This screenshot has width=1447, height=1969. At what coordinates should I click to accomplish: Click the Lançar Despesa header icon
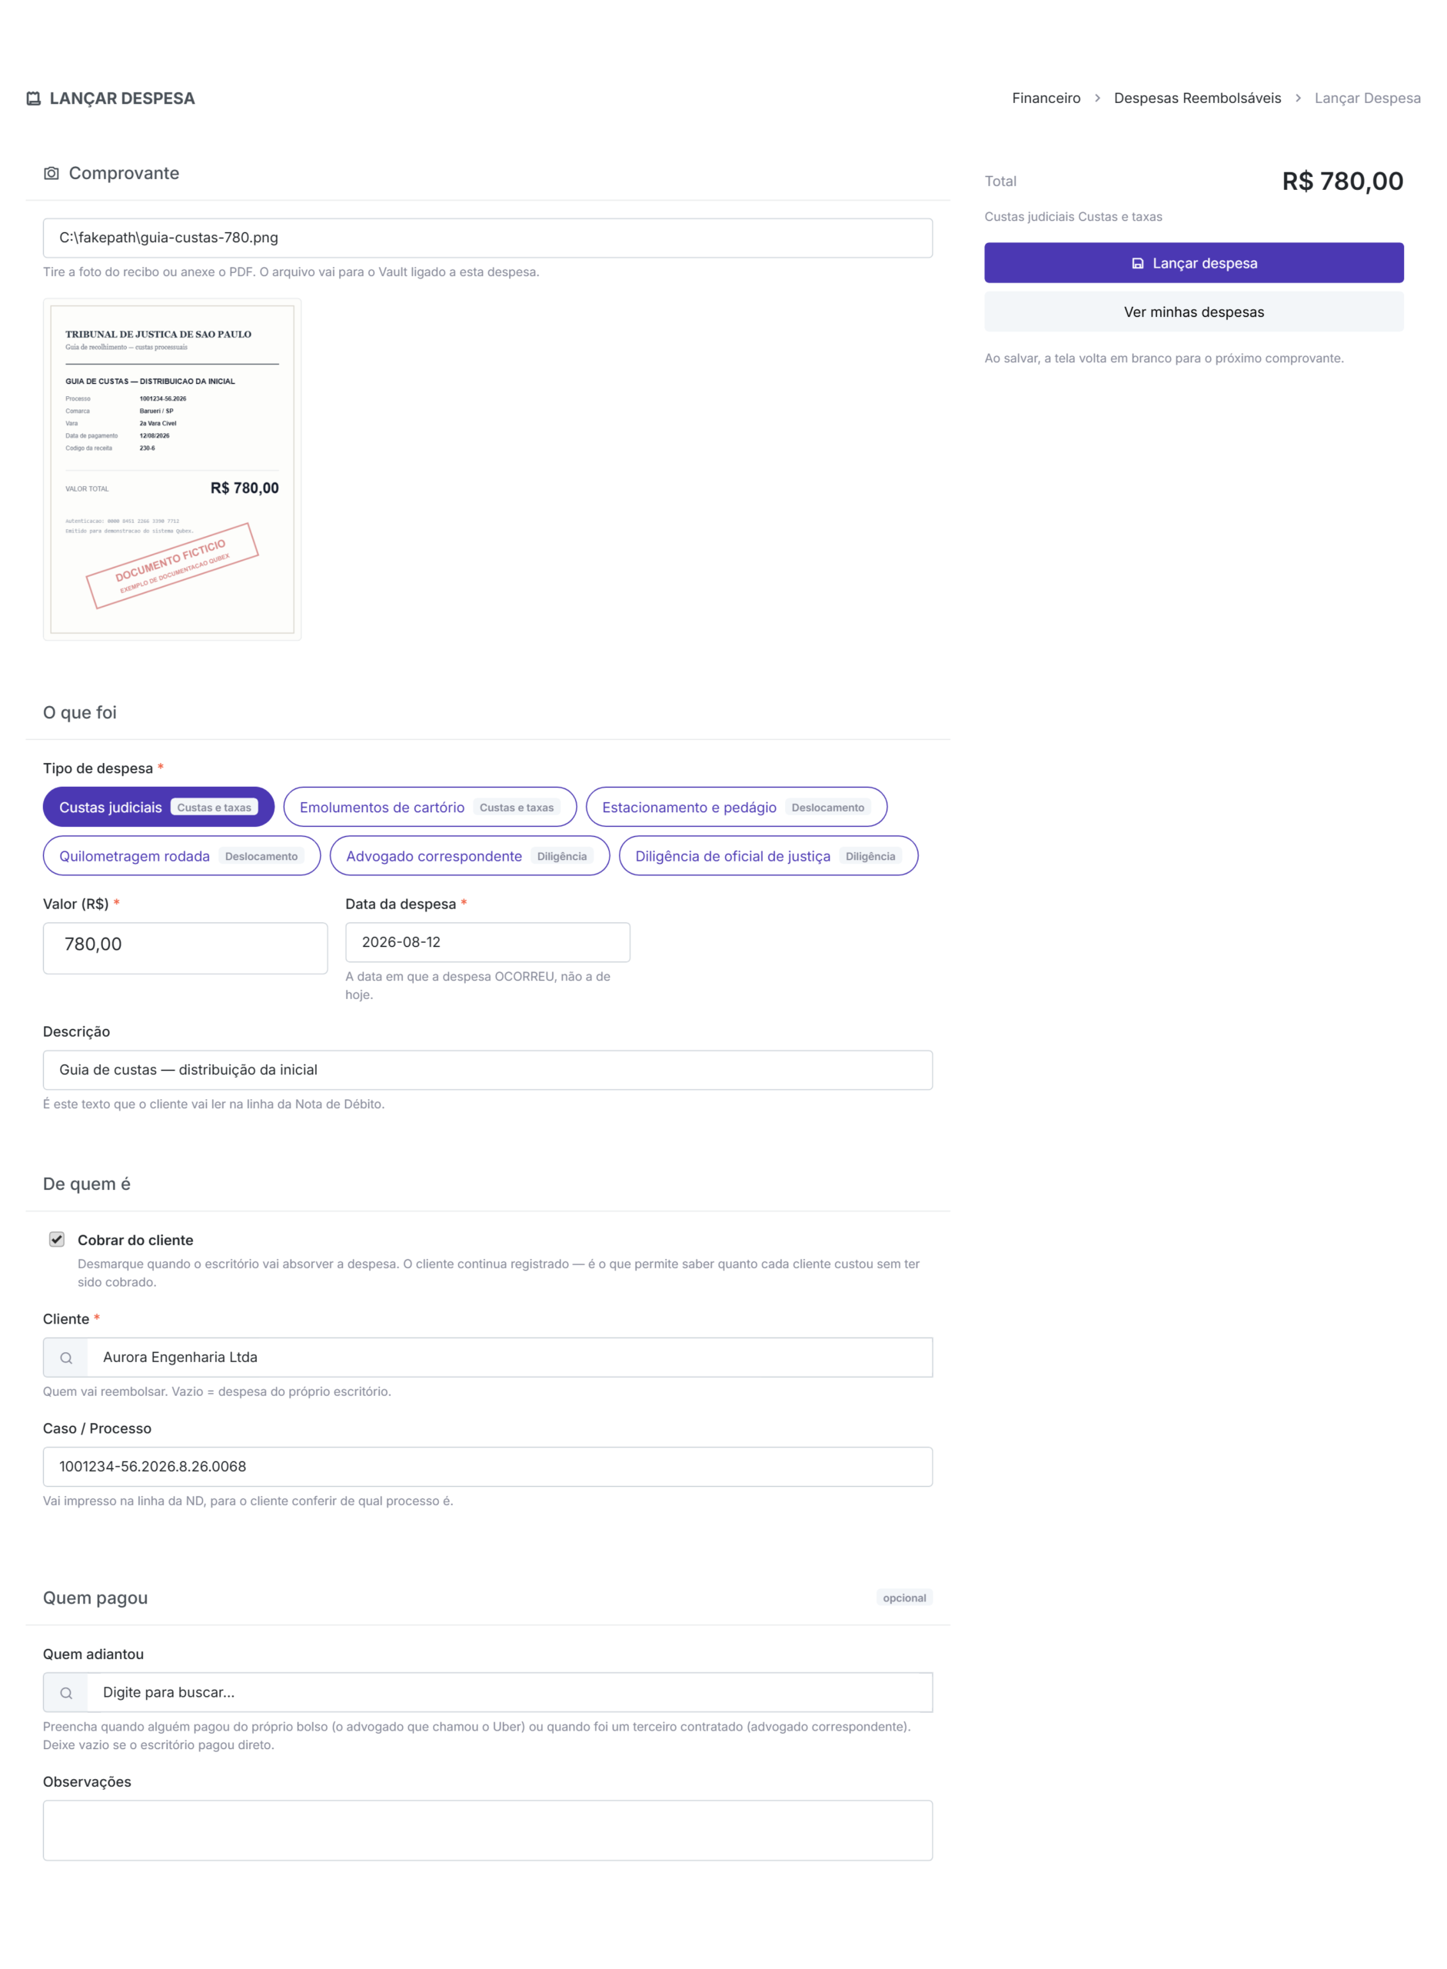33,98
